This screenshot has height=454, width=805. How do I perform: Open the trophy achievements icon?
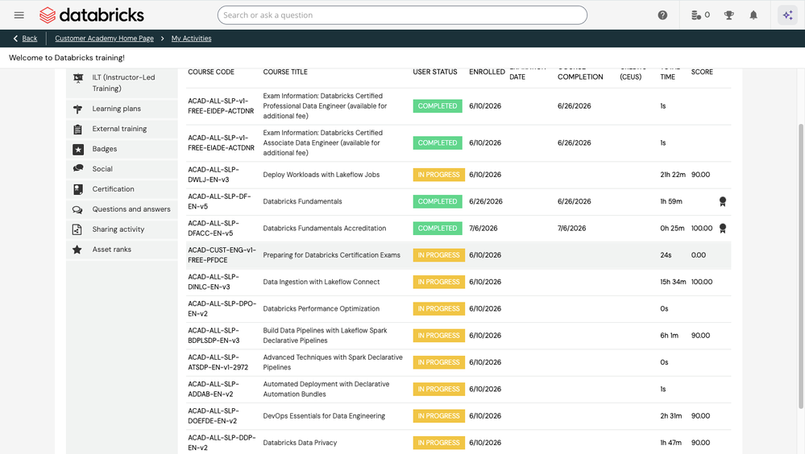point(728,14)
